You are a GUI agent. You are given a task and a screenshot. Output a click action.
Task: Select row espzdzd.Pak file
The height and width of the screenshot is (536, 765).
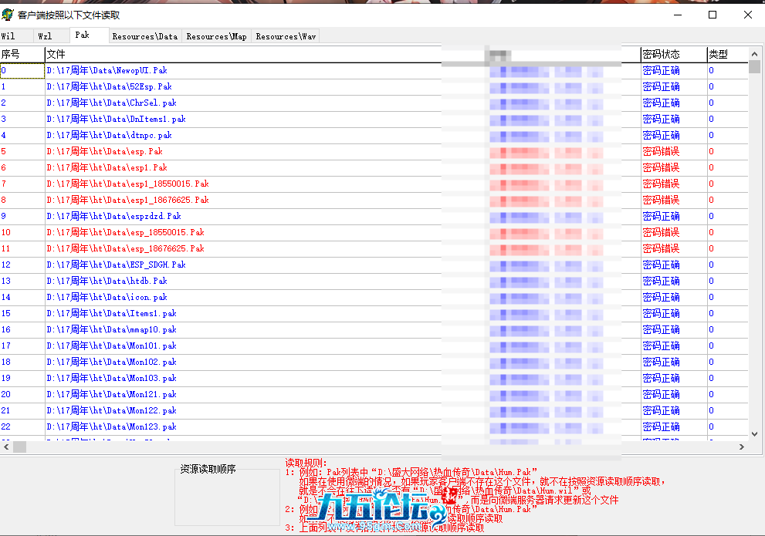tap(374, 216)
